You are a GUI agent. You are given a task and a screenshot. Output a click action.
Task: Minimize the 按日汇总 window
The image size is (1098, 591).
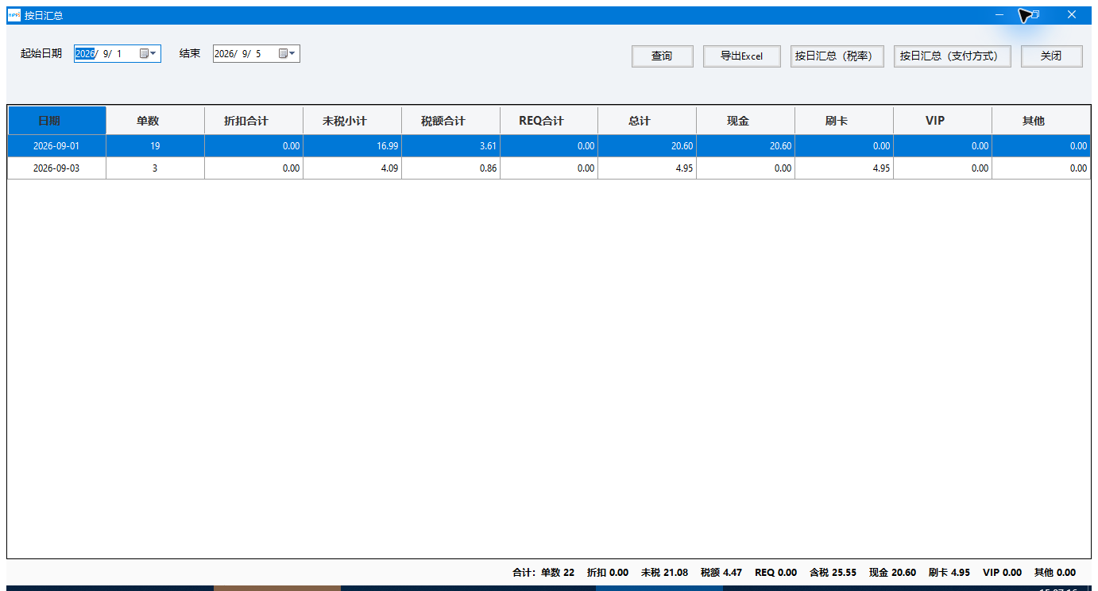999,14
